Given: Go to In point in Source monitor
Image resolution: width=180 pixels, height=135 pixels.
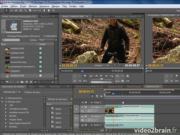Looking at the screenshot, I should (x=75, y=81).
